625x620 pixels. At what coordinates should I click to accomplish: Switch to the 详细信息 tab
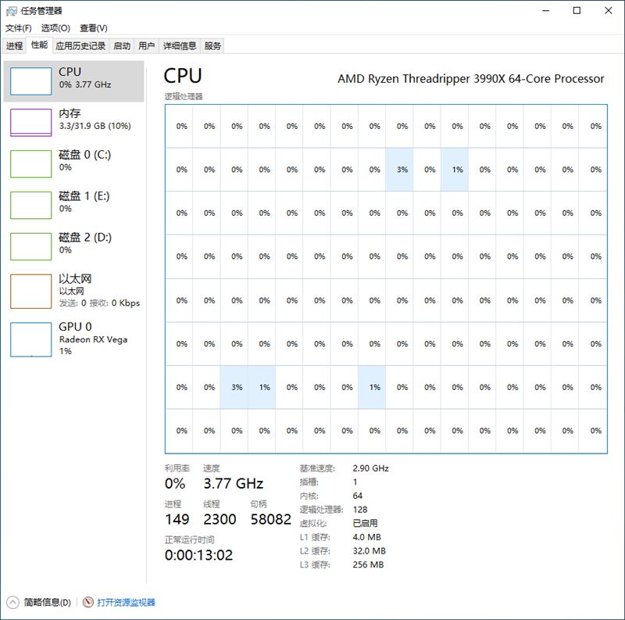point(180,46)
